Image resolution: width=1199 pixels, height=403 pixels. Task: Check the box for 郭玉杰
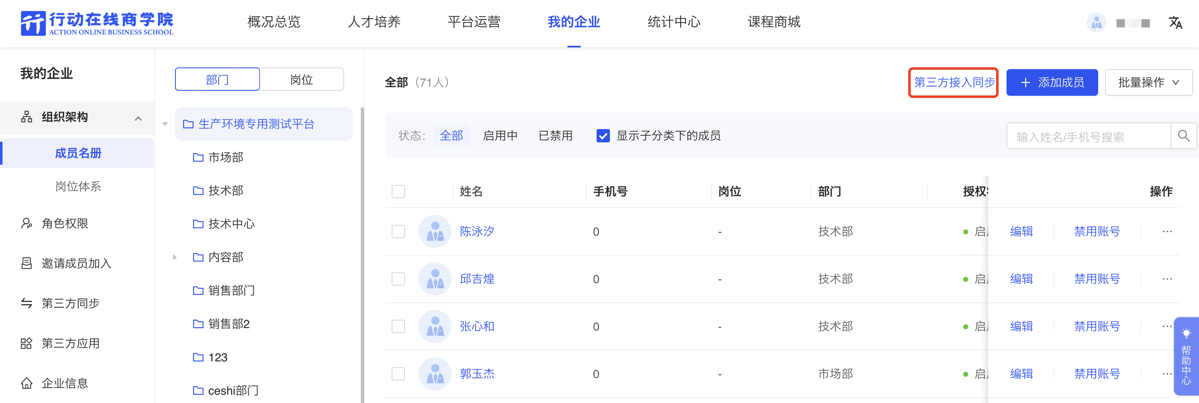[x=398, y=374]
